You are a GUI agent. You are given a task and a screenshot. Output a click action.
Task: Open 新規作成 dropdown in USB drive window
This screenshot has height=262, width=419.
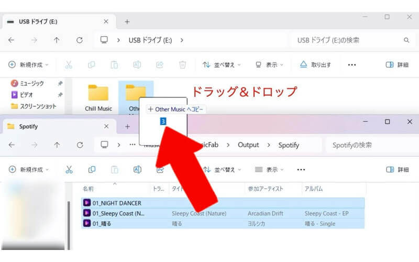(x=28, y=64)
